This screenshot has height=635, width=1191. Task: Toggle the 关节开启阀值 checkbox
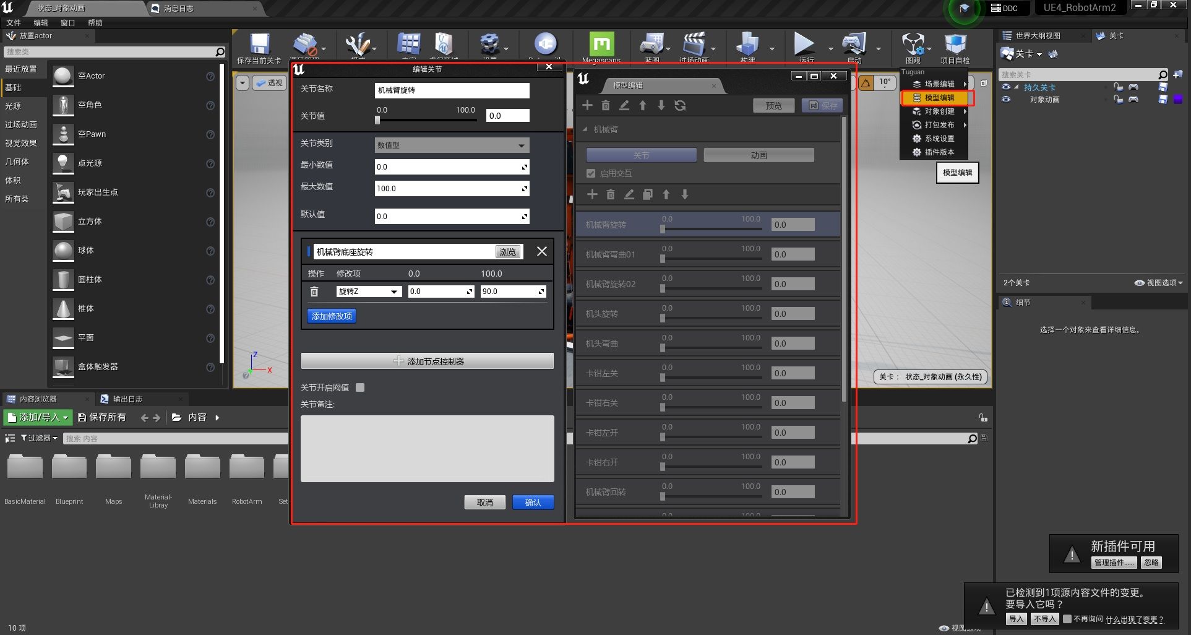click(360, 387)
